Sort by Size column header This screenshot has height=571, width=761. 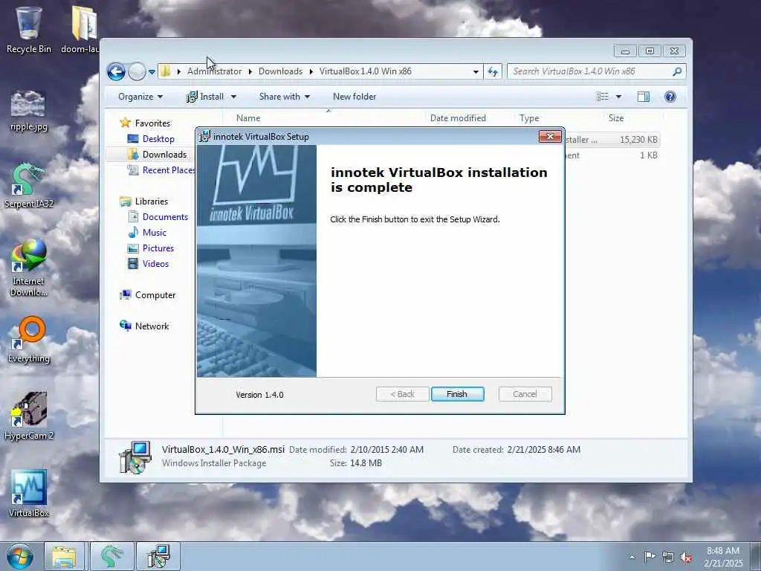[x=616, y=118]
